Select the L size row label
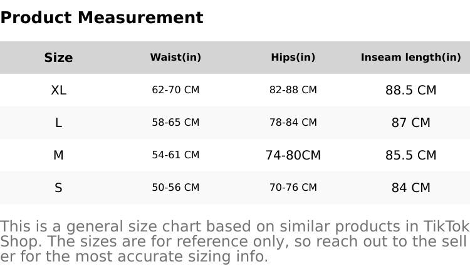The image size is (470, 279). tap(58, 123)
